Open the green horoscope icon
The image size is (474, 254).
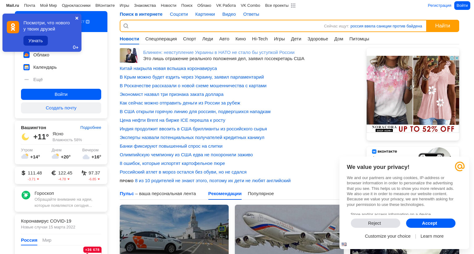(26, 195)
